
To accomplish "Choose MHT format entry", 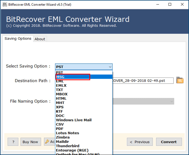I will pos(84,103).
